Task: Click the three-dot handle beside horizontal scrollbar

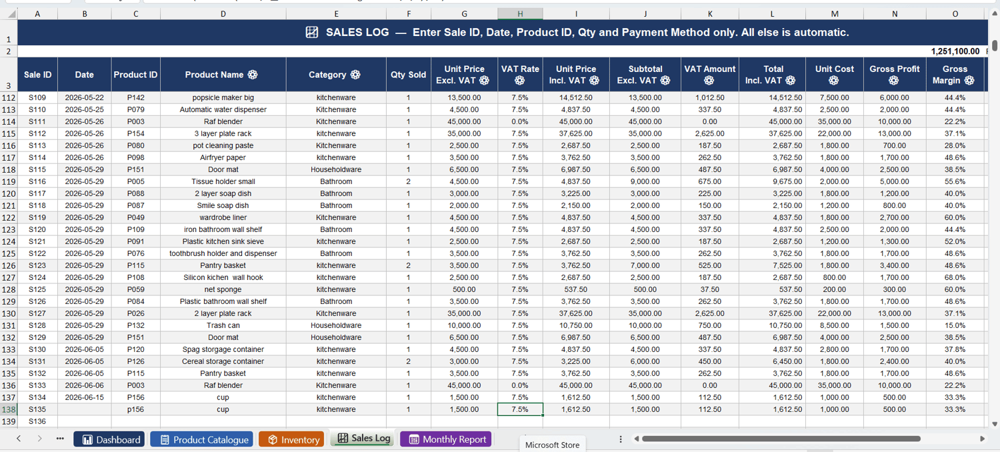Action: point(621,439)
